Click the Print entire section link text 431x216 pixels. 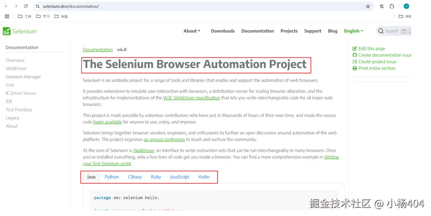pos(377,68)
